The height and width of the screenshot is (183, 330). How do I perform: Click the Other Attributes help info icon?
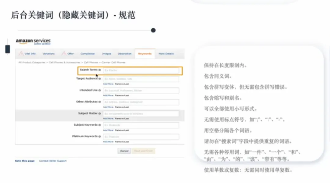click(x=100, y=102)
